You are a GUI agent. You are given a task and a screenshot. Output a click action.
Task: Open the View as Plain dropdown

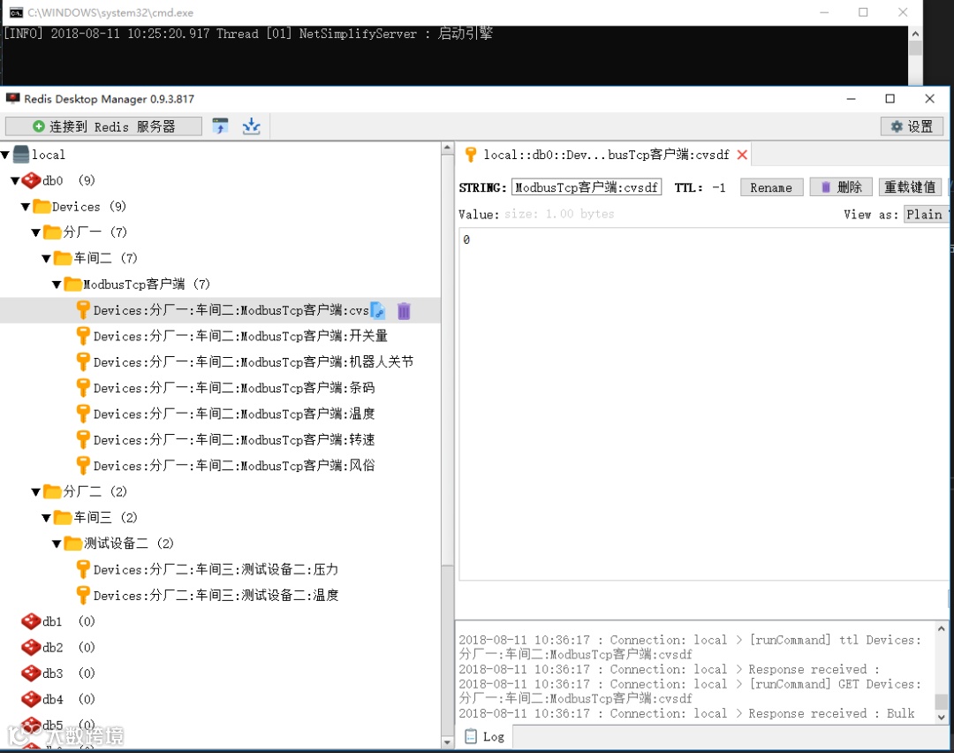(x=927, y=214)
